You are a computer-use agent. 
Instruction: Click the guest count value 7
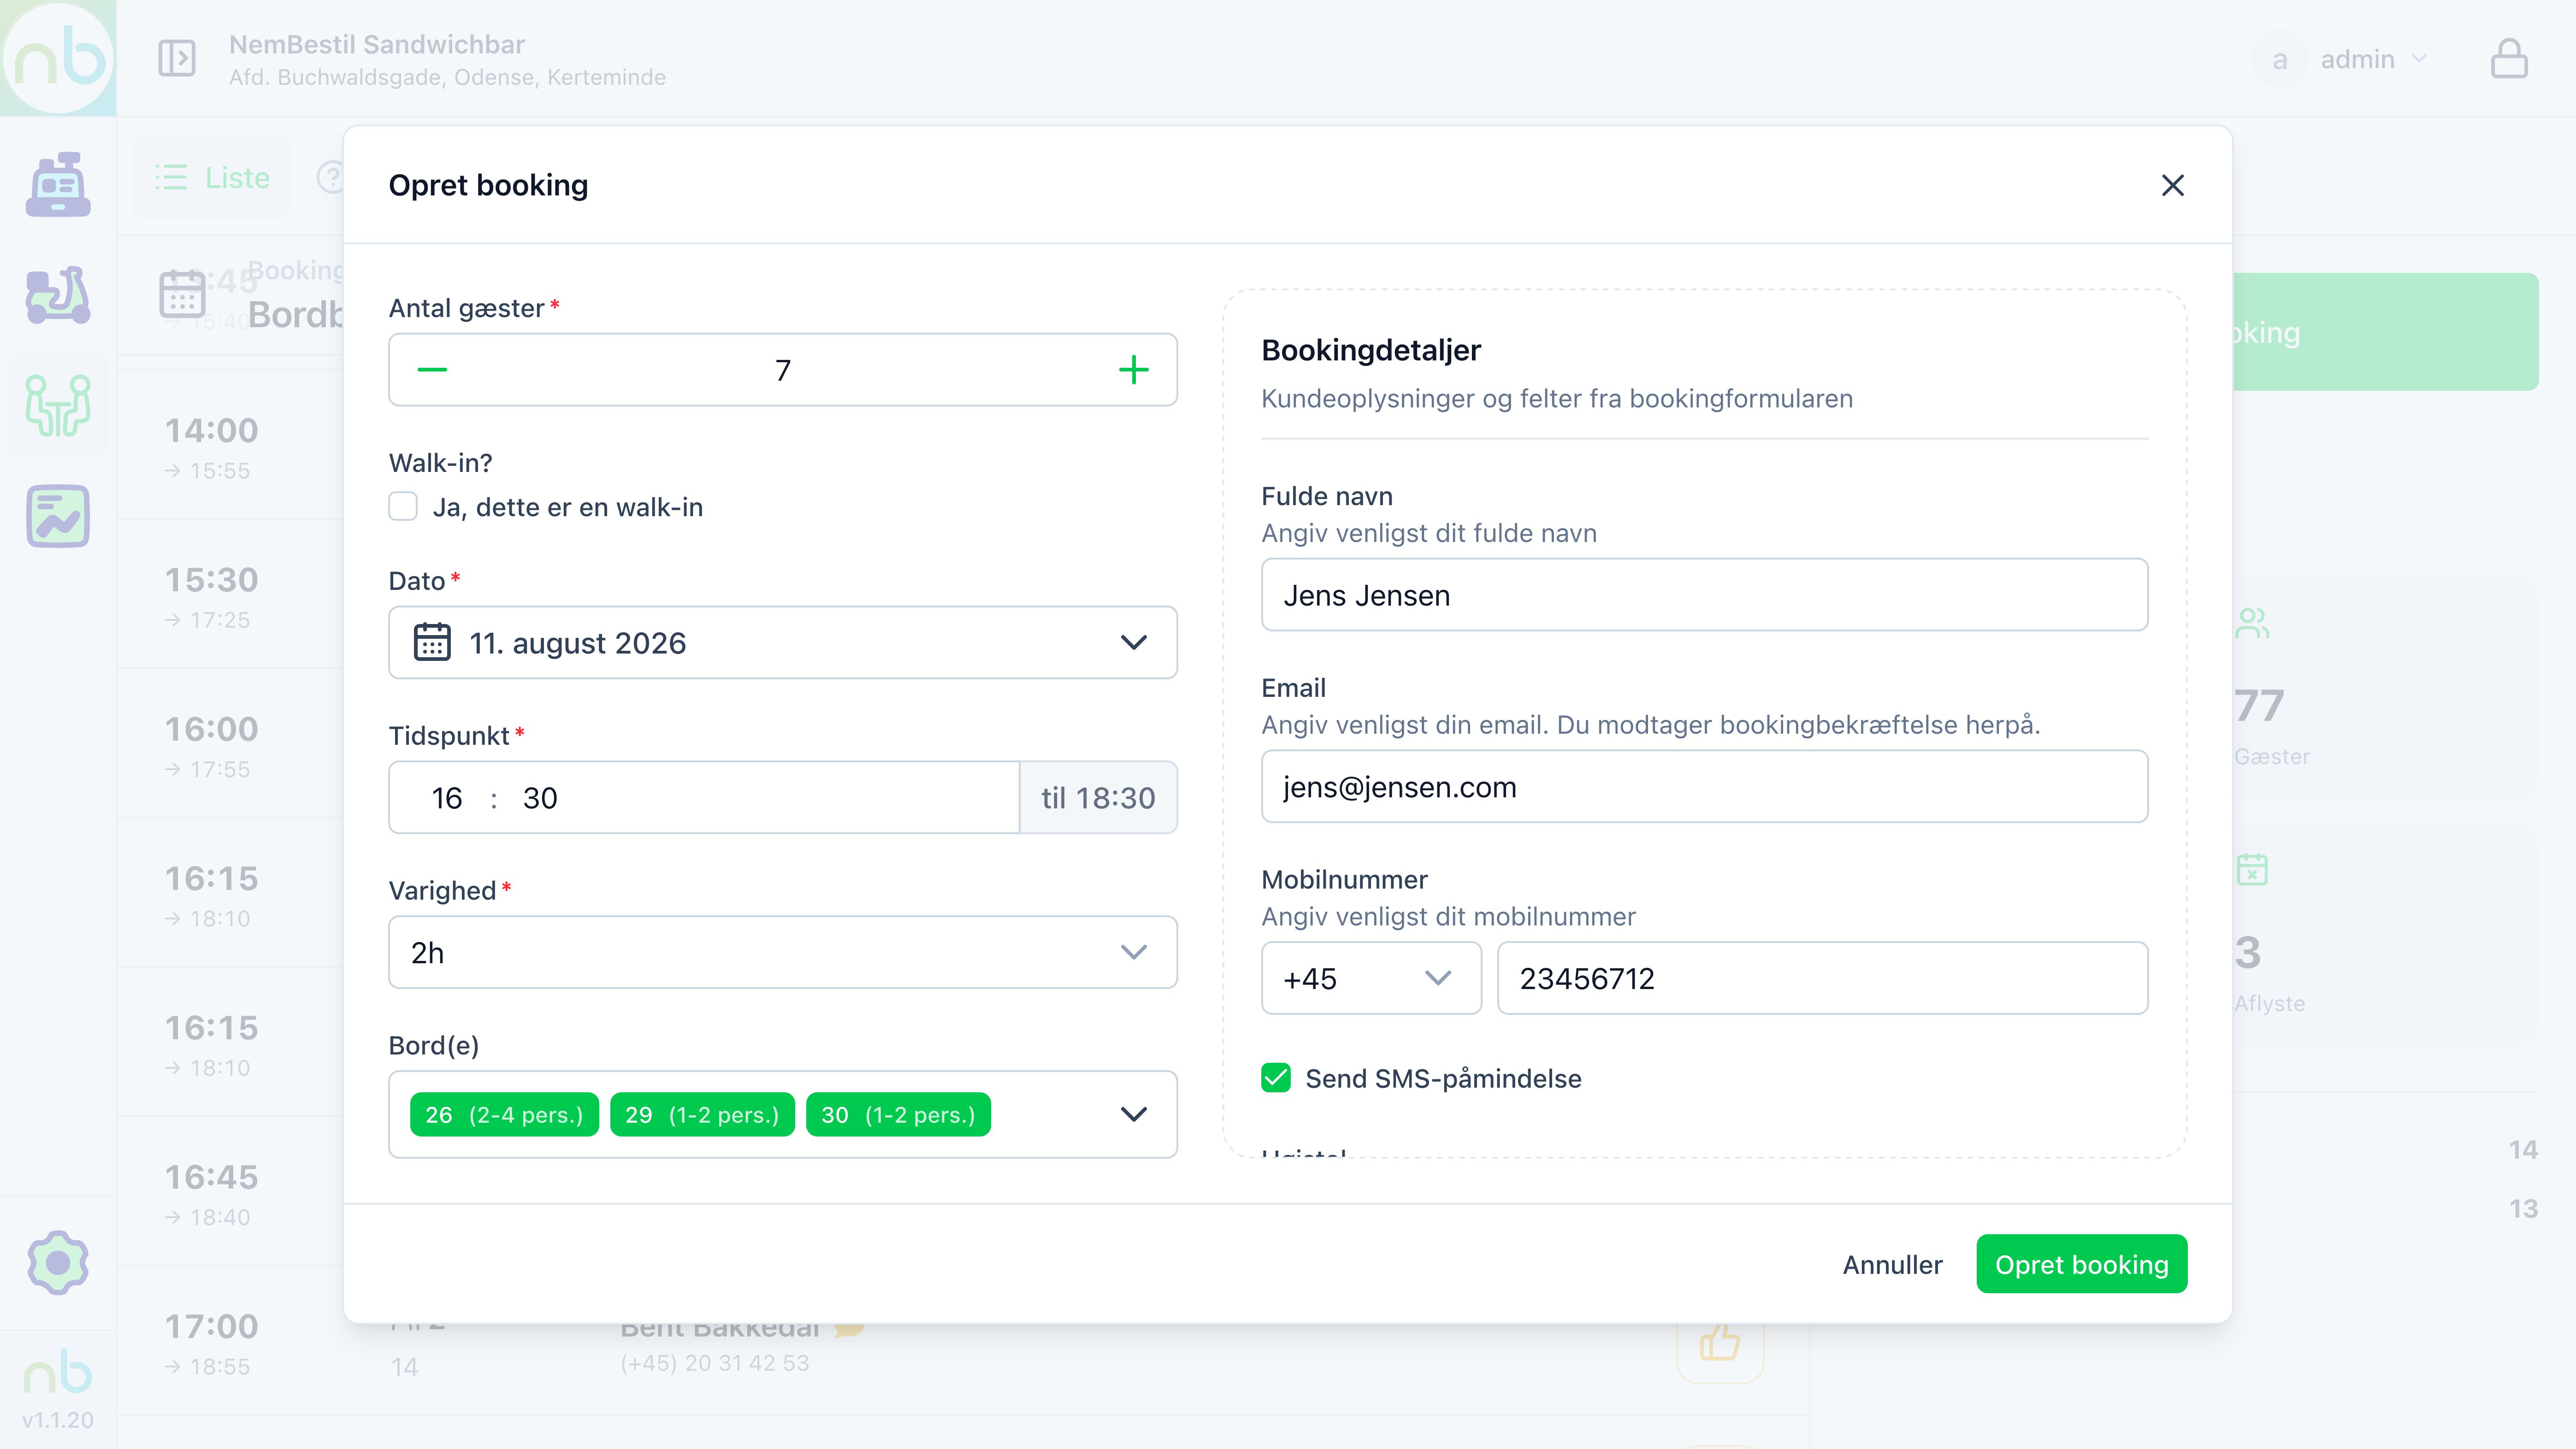coord(783,371)
